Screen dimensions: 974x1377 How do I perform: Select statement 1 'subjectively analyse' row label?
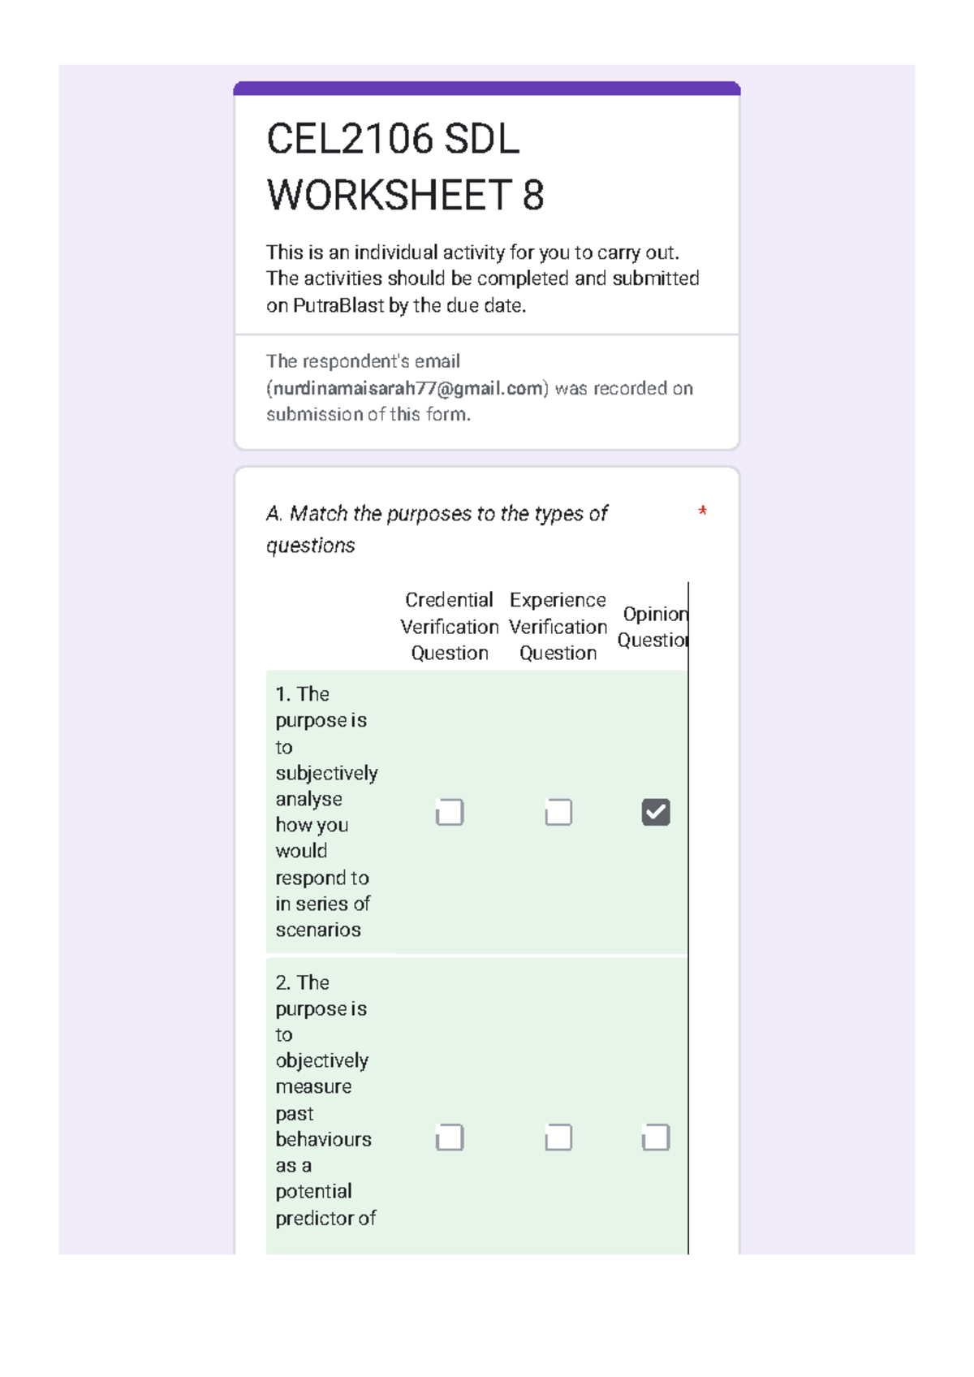point(326,811)
